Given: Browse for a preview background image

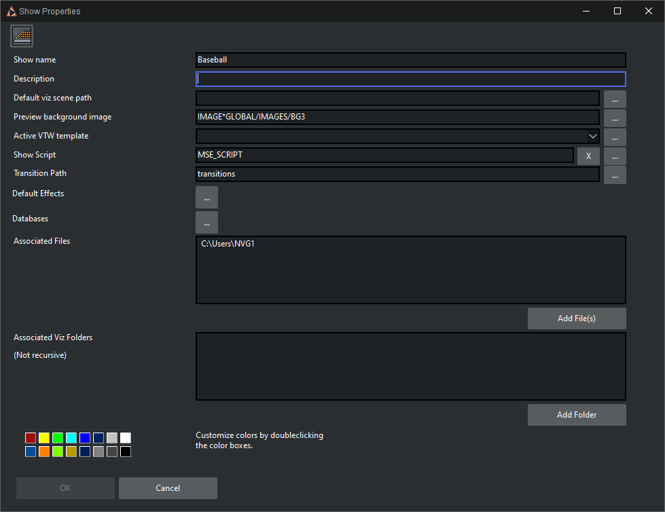Looking at the screenshot, I should 614,118.
